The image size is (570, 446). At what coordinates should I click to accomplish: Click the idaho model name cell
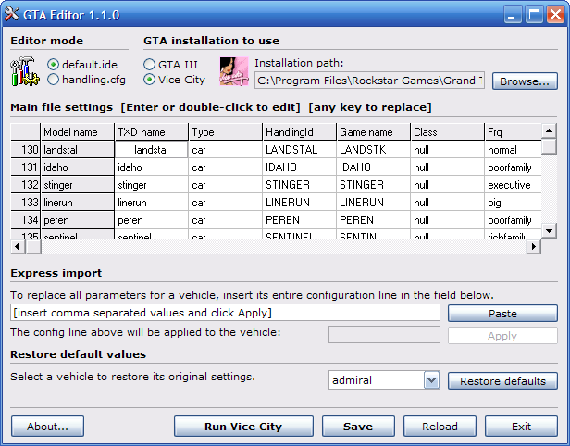click(x=78, y=167)
